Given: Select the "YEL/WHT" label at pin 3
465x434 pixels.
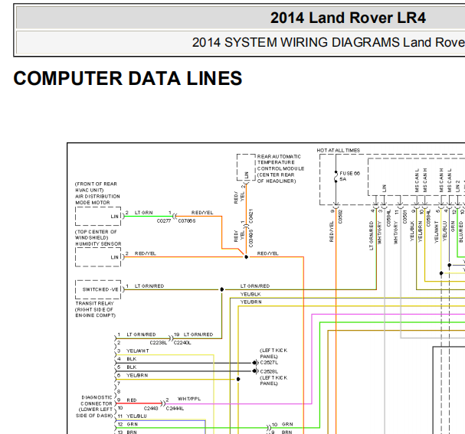Looking at the screenshot, I should pos(138,351).
